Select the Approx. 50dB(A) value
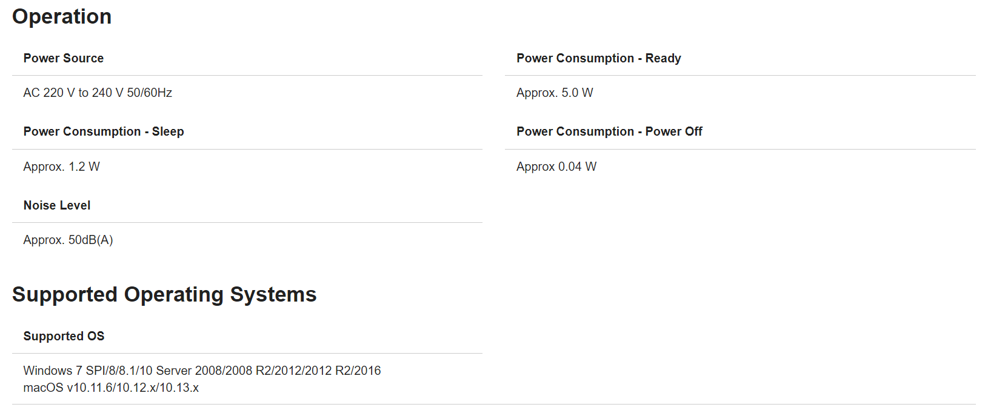The width and height of the screenshot is (985, 413). point(68,240)
